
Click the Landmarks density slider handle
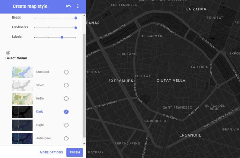click(x=76, y=27)
